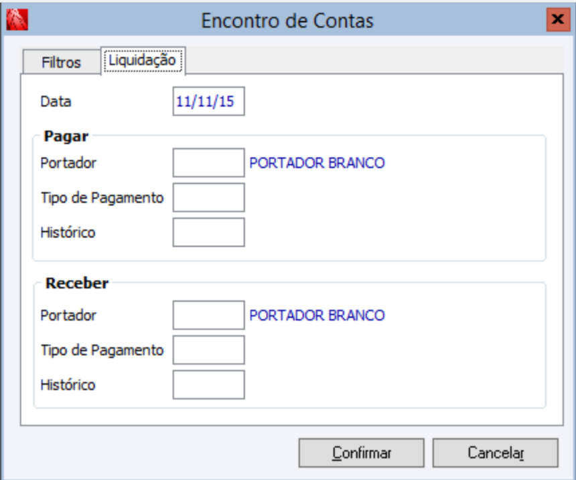Focus the Portador field under Receber
576x480 pixels.
coord(208,315)
